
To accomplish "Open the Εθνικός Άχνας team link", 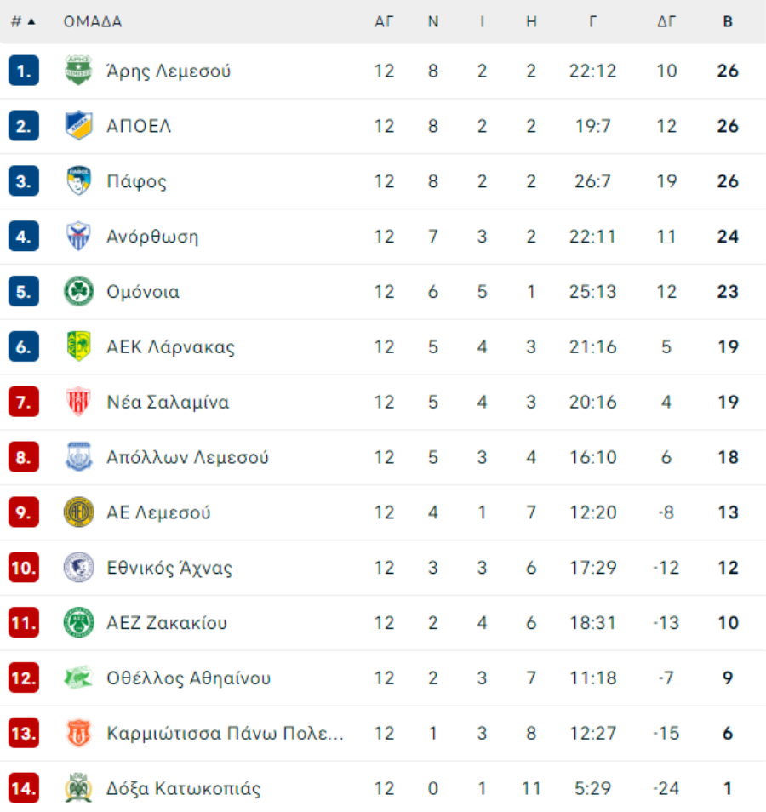I will coord(169,568).
